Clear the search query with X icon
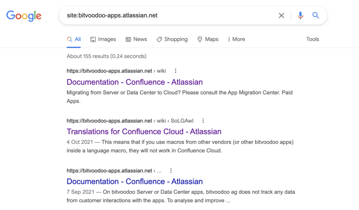The width and height of the screenshot is (359, 210). (282, 15)
